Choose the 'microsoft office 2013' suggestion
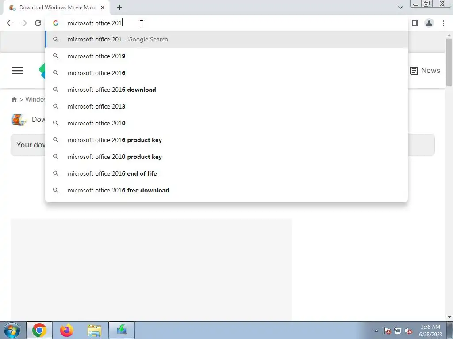This screenshot has height=339, width=453. coord(226,106)
